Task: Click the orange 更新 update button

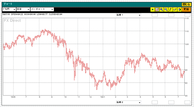Action: click(x=186, y=9)
